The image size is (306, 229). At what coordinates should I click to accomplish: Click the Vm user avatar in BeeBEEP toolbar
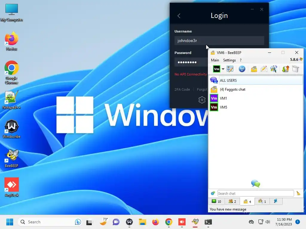pos(216,69)
